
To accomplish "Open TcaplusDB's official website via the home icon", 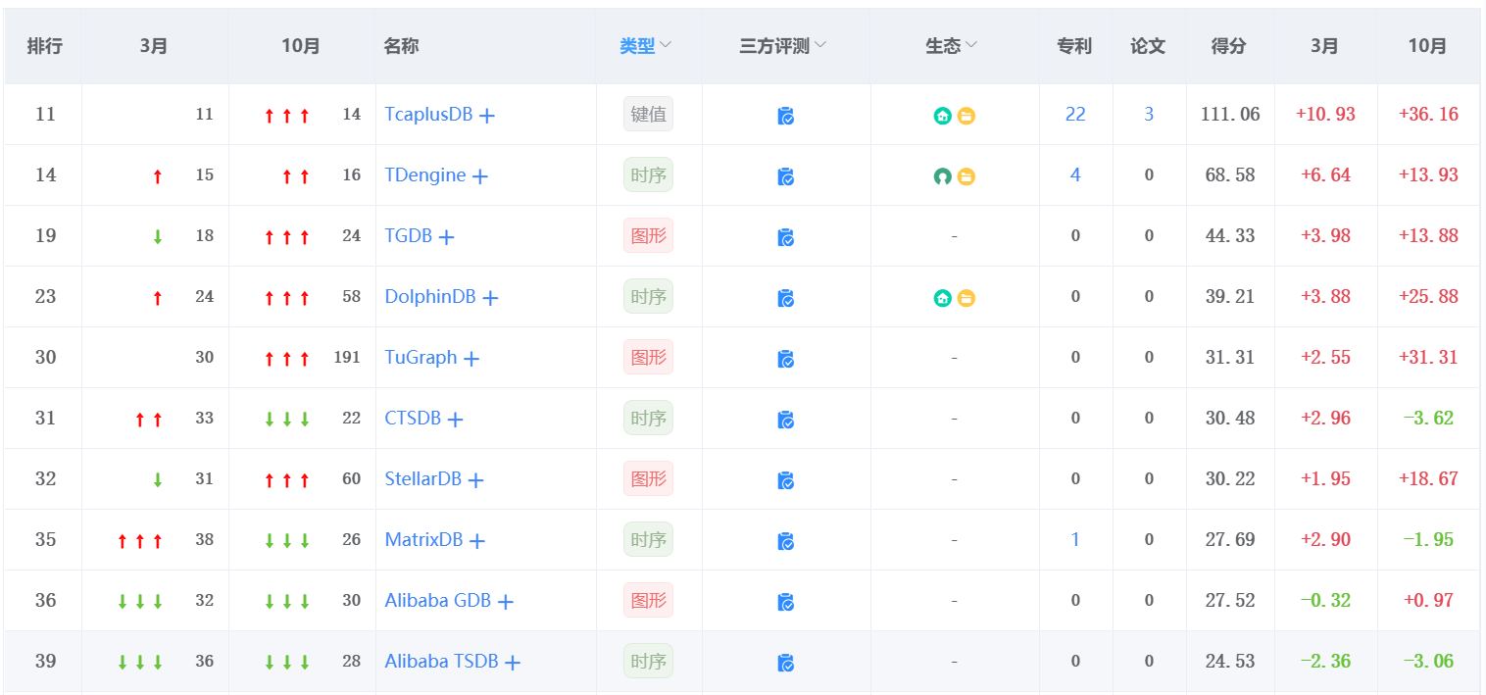I will click(x=943, y=115).
